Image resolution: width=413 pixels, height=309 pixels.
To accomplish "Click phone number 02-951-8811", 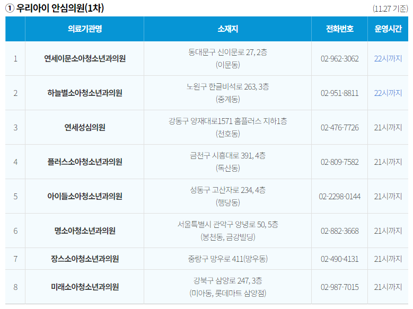I will pos(339,93).
